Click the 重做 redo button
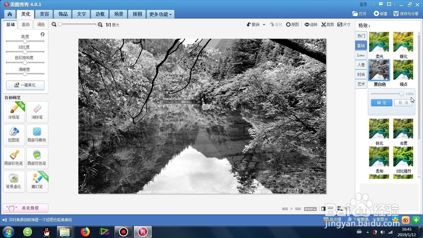 click(276, 25)
